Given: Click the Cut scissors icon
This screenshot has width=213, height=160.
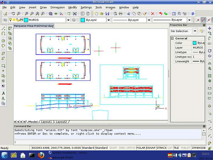Looking at the screenshot, I should tap(128, 14).
